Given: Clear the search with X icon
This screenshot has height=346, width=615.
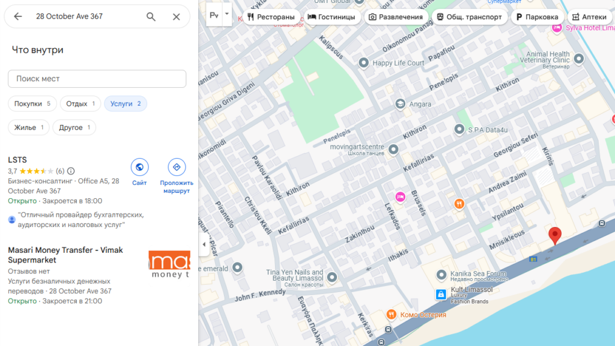Looking at the screenshot, I should click(177, 16).
